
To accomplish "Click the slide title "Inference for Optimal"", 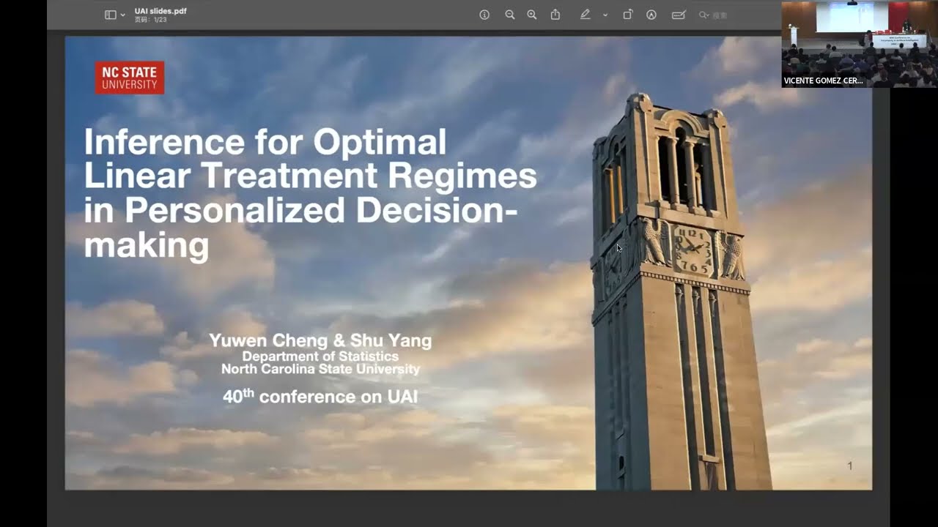I will click(x=265, y=141).
